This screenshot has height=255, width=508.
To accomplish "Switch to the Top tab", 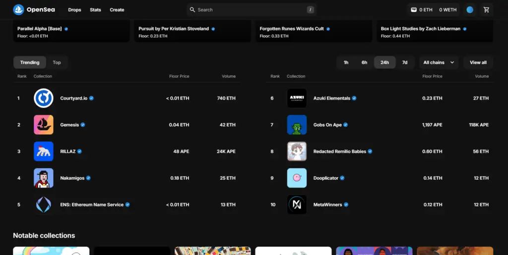I will (57, 62).
